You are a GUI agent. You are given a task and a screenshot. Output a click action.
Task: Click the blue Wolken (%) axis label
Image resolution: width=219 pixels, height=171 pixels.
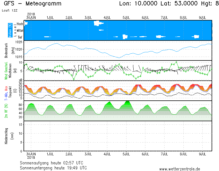(10, 30)
